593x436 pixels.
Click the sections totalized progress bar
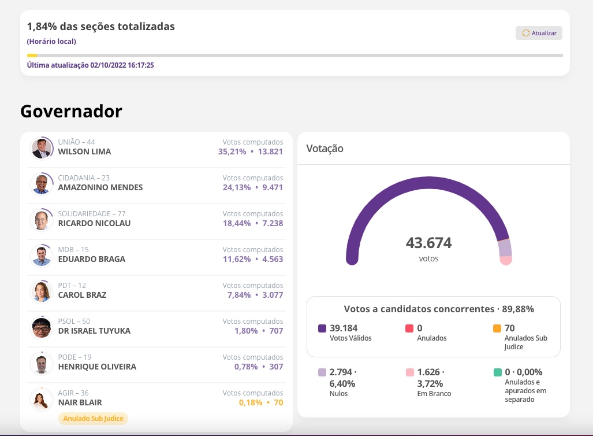[295, 56]
